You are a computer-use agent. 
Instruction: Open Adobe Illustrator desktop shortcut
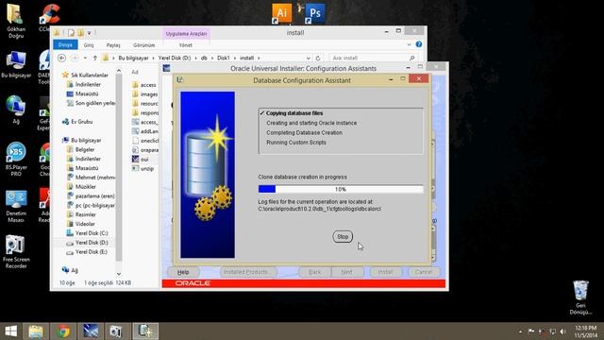point(281,14)
